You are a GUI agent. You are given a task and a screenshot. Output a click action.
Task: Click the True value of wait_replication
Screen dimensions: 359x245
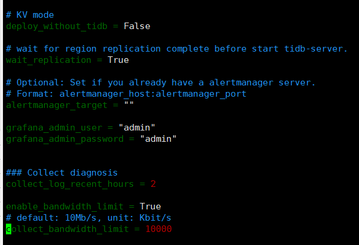click(118, 59)
